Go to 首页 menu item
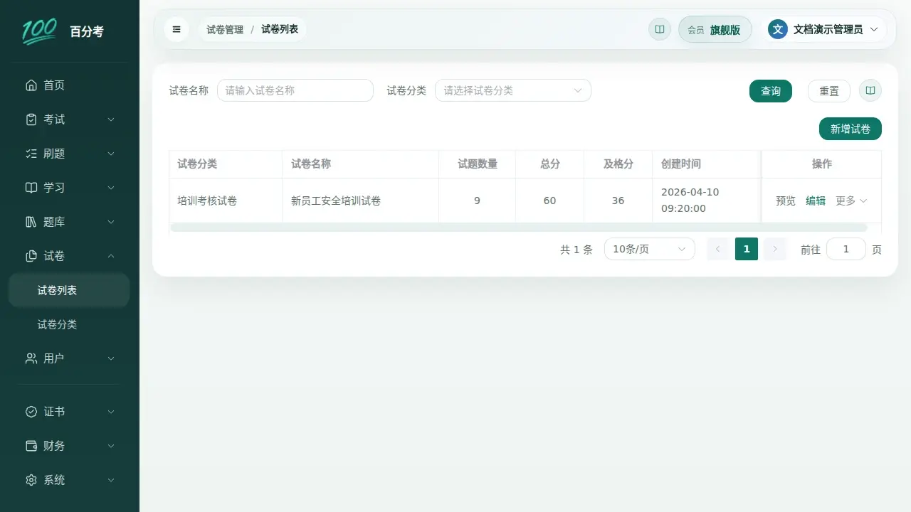 pos(69,85)
